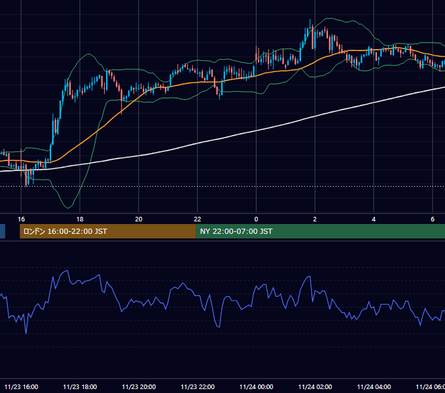Click the 11/24 02:00 date label
This screenshot has width=445, height=393.
pos(315,386)
